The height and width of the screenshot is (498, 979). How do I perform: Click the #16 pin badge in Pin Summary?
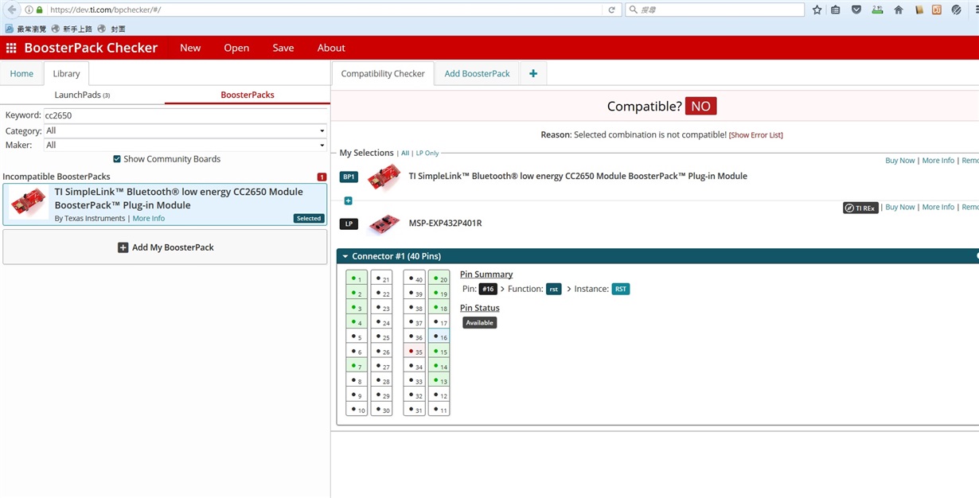click(488, 289)
